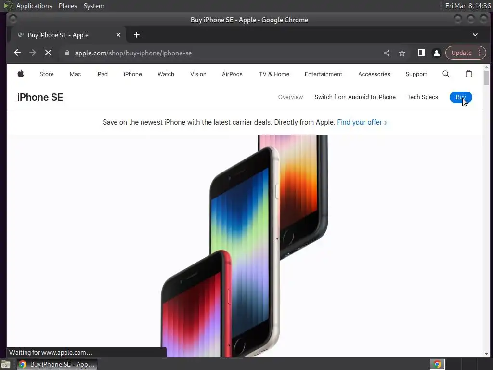
Task: Click the lock site info icon
Action: pos(67,53)
